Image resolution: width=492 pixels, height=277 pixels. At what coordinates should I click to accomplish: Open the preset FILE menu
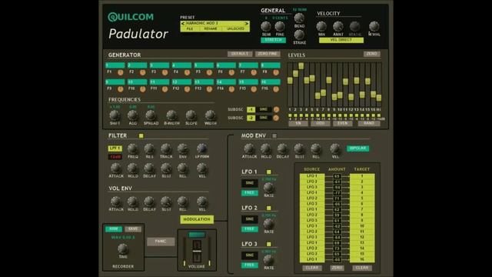pos(190,29)
